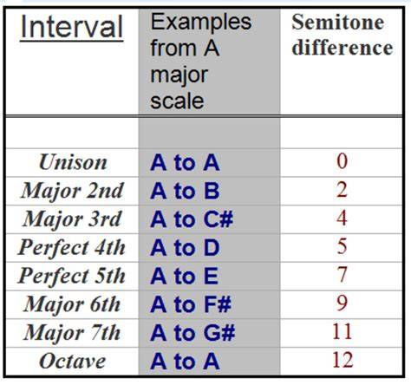Click the underlined Interval header
Image resolution: width=411 pixels, height=385 pixels.
72,28
